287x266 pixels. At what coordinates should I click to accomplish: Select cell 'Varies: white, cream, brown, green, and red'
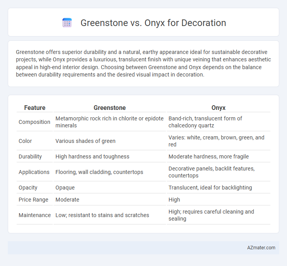click(218, 141)
